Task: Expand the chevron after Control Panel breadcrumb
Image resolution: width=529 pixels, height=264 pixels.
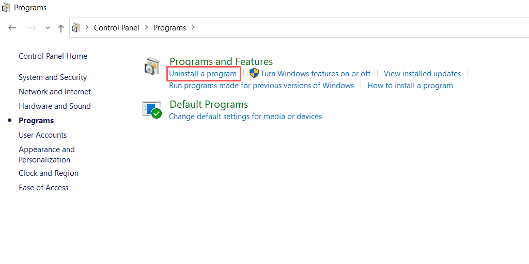Action: [146, 27]
